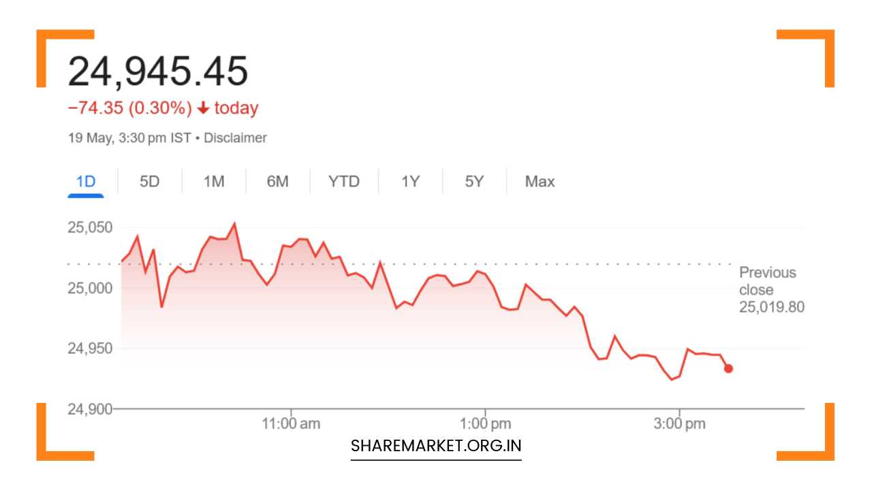Open the 1Y performance view
This screenshot has width=872, height=490.
409,182
